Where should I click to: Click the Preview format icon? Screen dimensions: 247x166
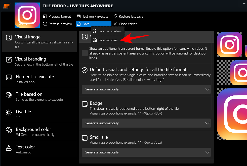coord(45,16)
